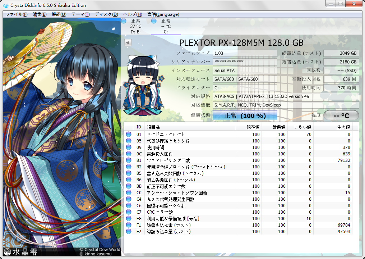
Task: Click the Shizuku character artwork
Action: 61,137
